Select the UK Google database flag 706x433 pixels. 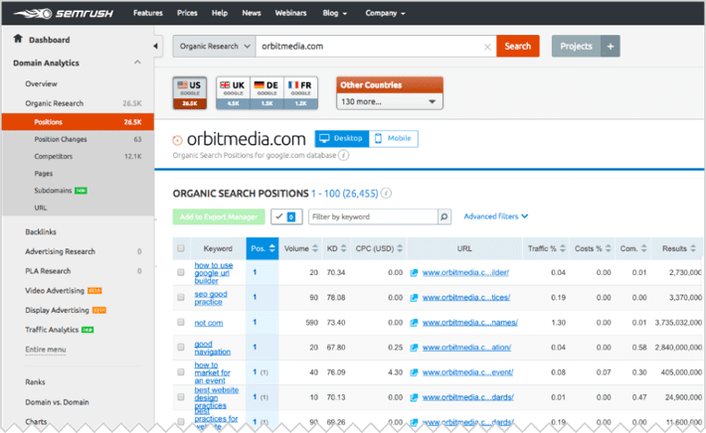[x=233, y=93]
